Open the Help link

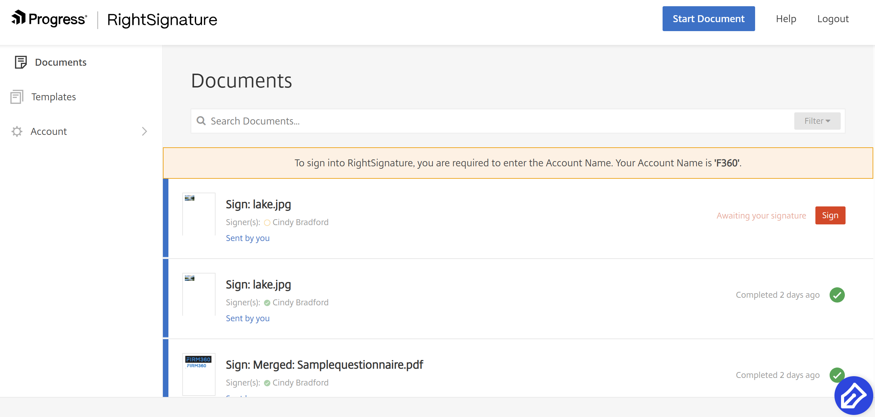[786, 19]
